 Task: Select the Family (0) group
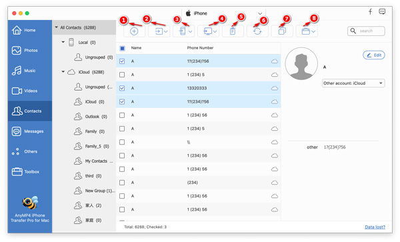point(89,131)
